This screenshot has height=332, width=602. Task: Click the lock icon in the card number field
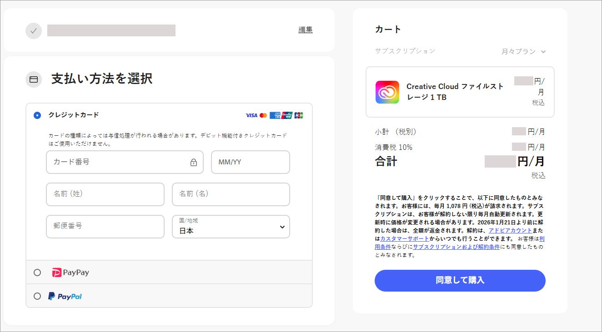(194, 162)
